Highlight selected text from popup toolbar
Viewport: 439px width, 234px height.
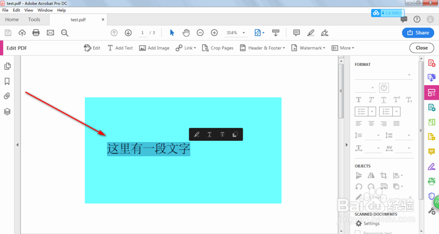pyautogui.click(x=197, y=134)
